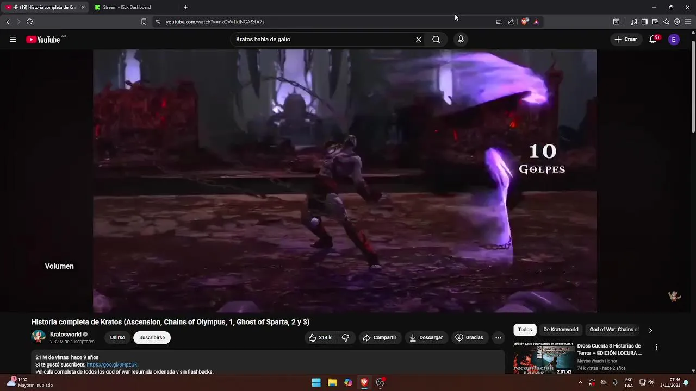Open Brave browser taskbar icon
Screen dimensions: 696x391
click(x=364, y=382)
